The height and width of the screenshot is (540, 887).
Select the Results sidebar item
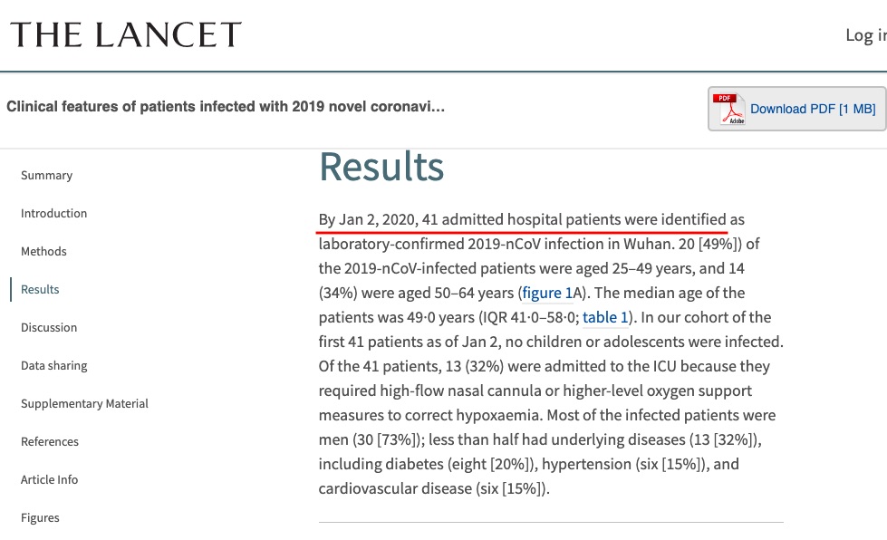pyautogui.click(x=40, y=289)
